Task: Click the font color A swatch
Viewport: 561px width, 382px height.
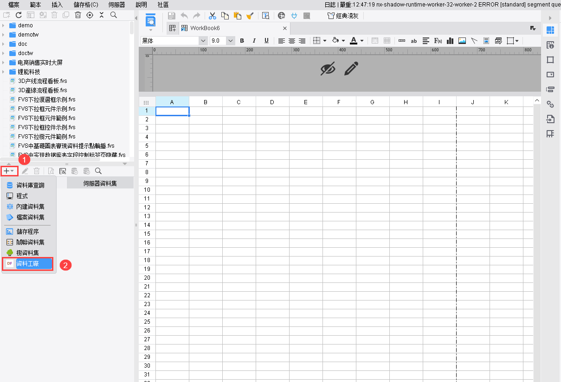Action: point(354,41)
